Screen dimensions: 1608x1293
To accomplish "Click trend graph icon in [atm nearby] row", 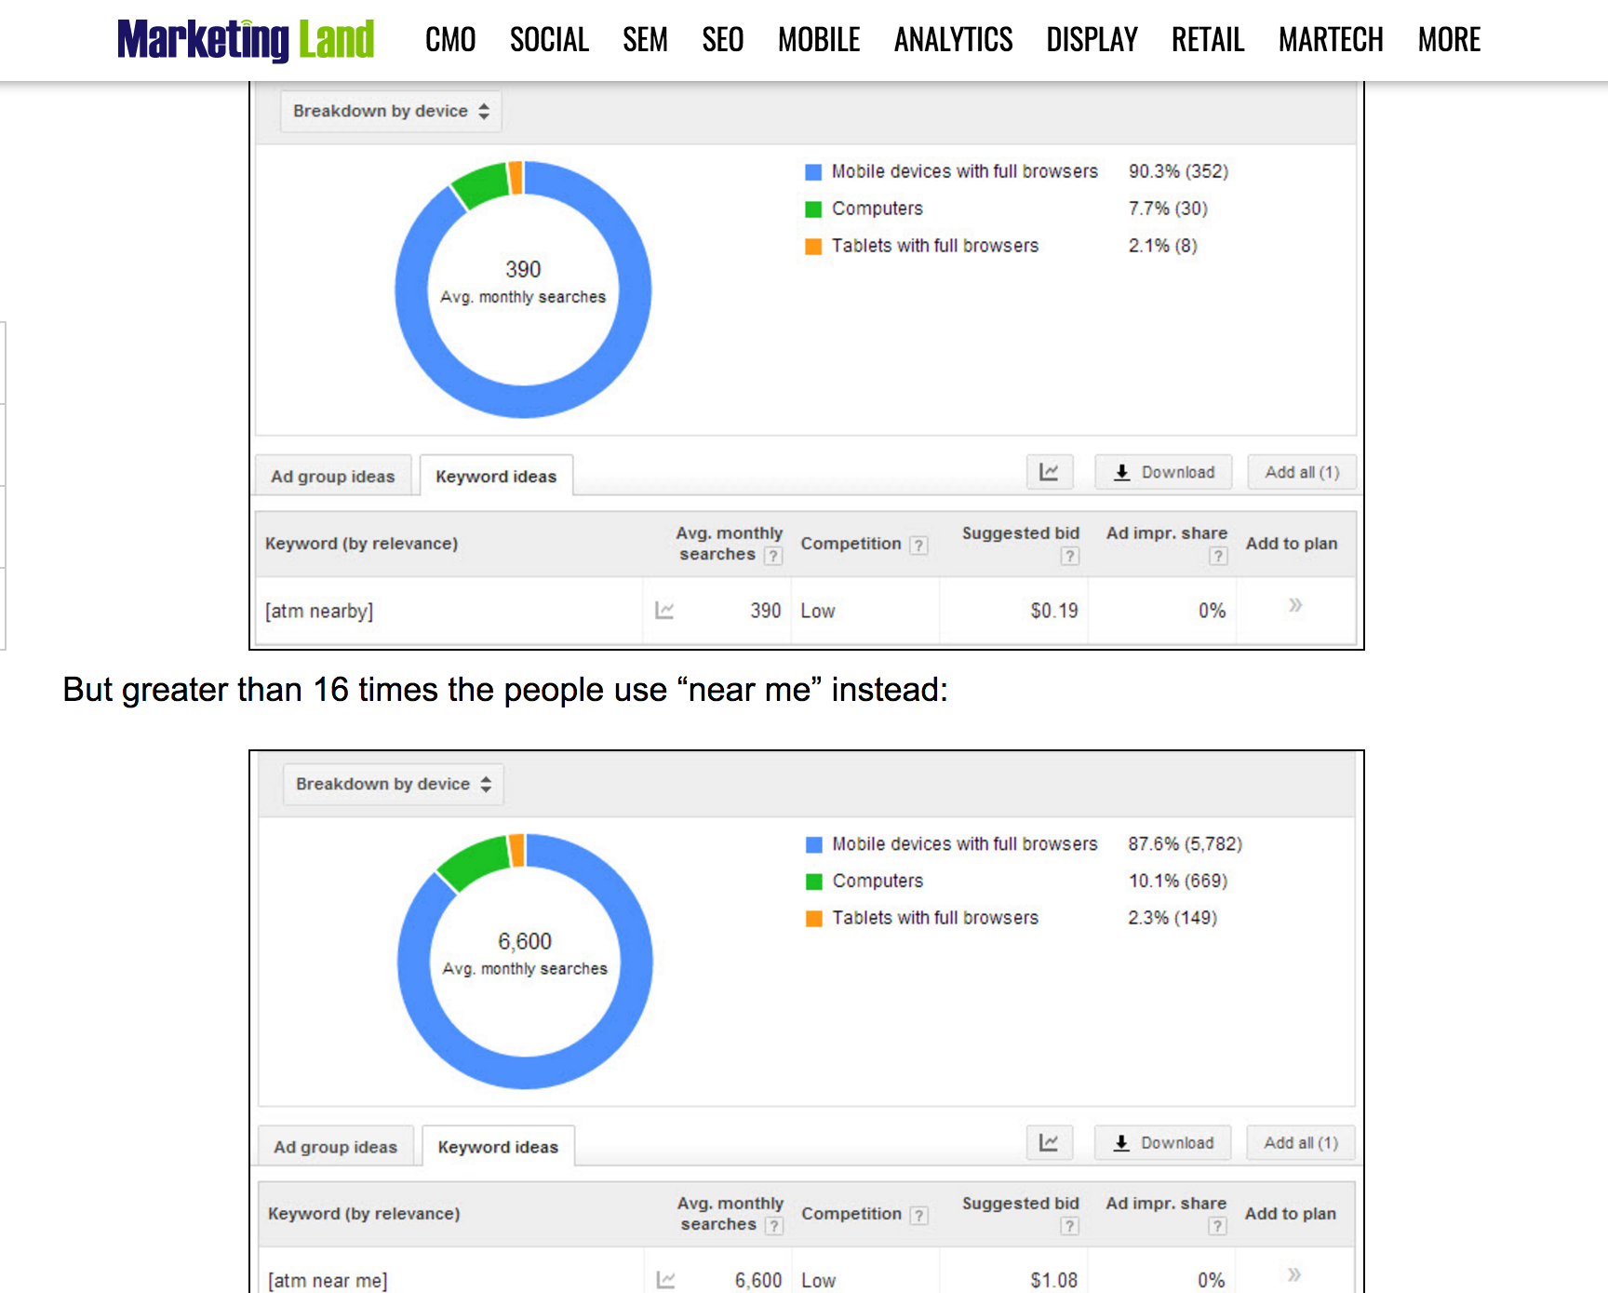I will [664, 611].
